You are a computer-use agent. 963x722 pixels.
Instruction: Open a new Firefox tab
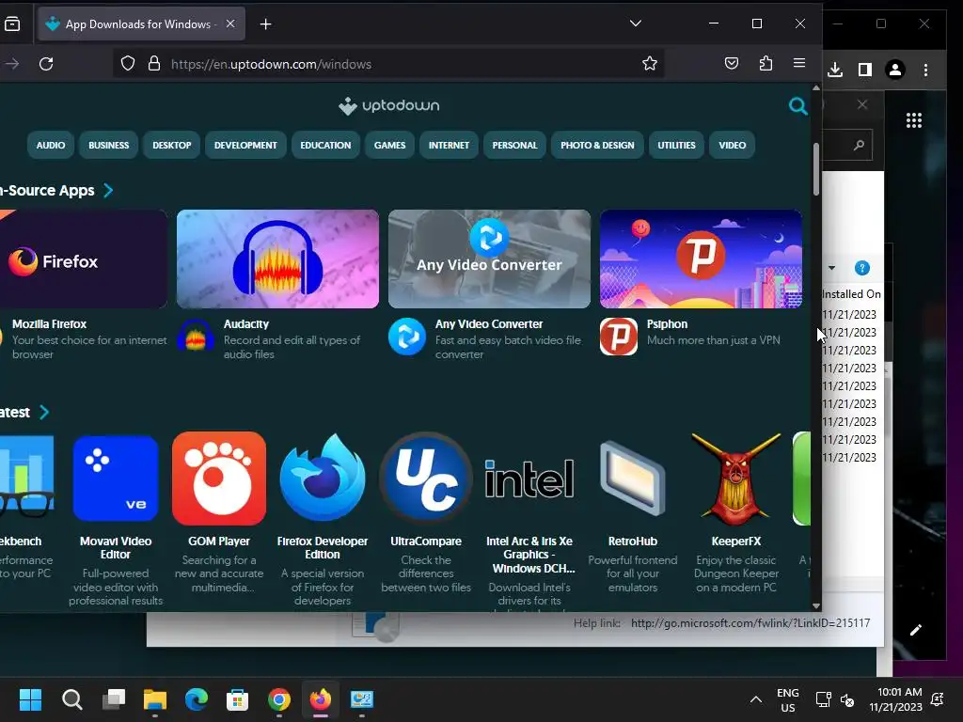[x=265, y=24]
